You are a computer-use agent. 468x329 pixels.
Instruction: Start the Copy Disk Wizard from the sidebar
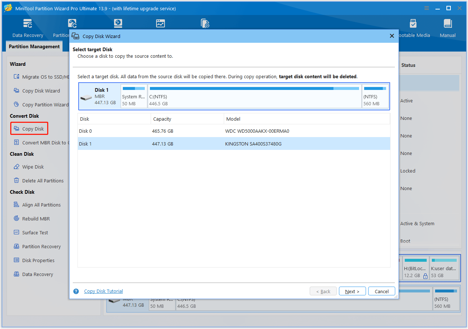pos(37,91)
